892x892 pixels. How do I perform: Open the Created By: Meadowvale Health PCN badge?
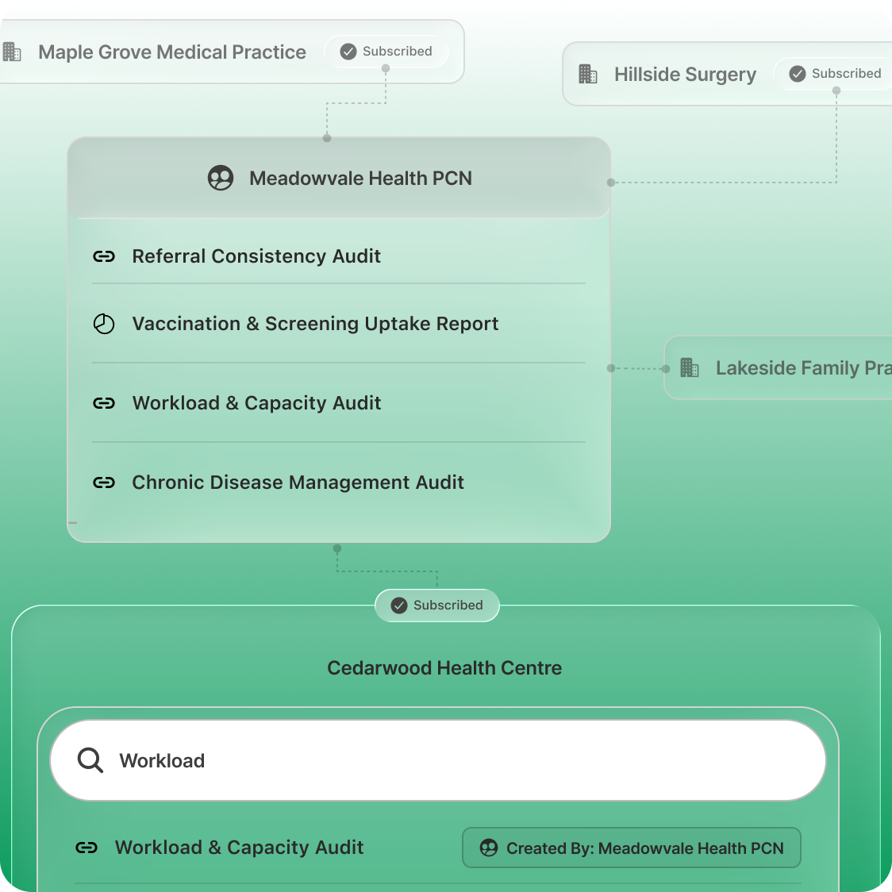[x=631, y=848]
